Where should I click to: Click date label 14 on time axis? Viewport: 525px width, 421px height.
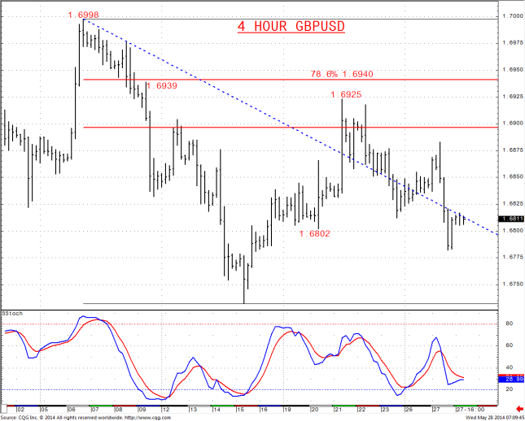point(217,410)
